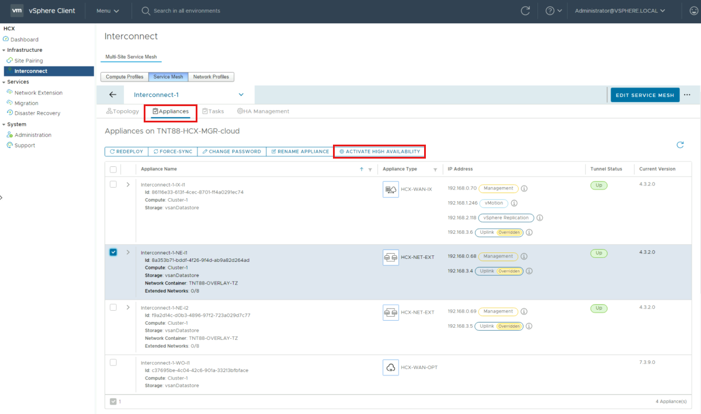Open Support in the sidebar

25,145
